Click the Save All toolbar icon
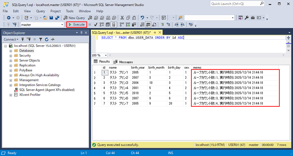The height and width of the screenshot is (156, 293). coord(57,18)
